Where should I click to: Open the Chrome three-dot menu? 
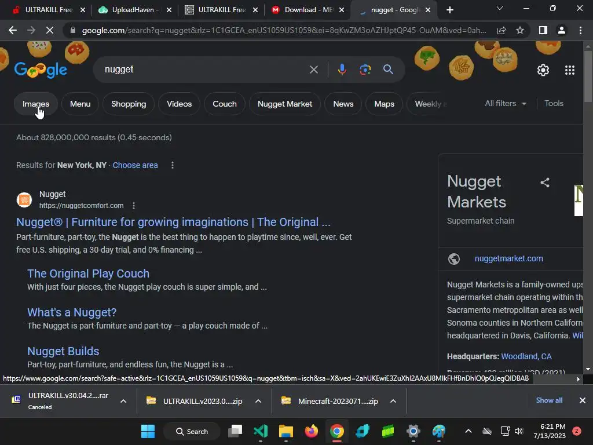(580, 30)
